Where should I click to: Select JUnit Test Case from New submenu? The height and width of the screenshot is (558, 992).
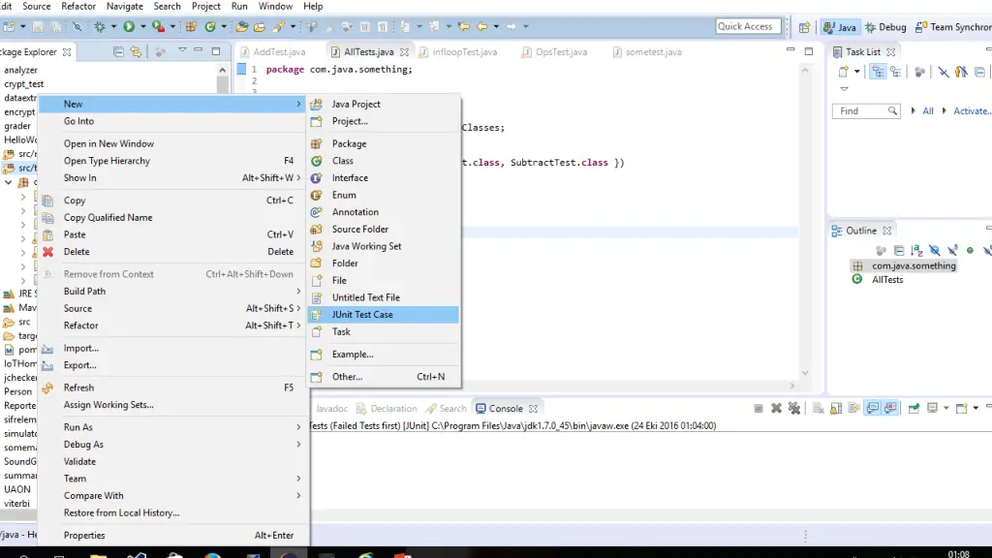click(x=383, y=315)
